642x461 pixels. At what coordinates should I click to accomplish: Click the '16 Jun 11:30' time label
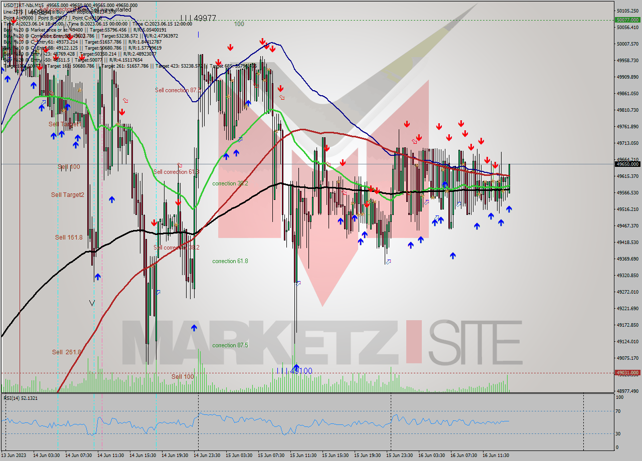(496, 455)
